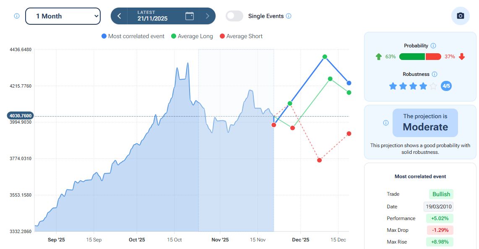Toggle Most correlated event legend series
479x249 pixels.
[133, 36]
